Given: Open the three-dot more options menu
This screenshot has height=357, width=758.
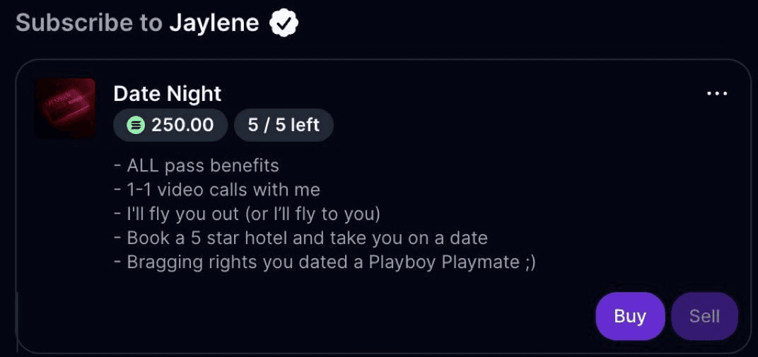Looking at the screenshot, I should [717, 94].
